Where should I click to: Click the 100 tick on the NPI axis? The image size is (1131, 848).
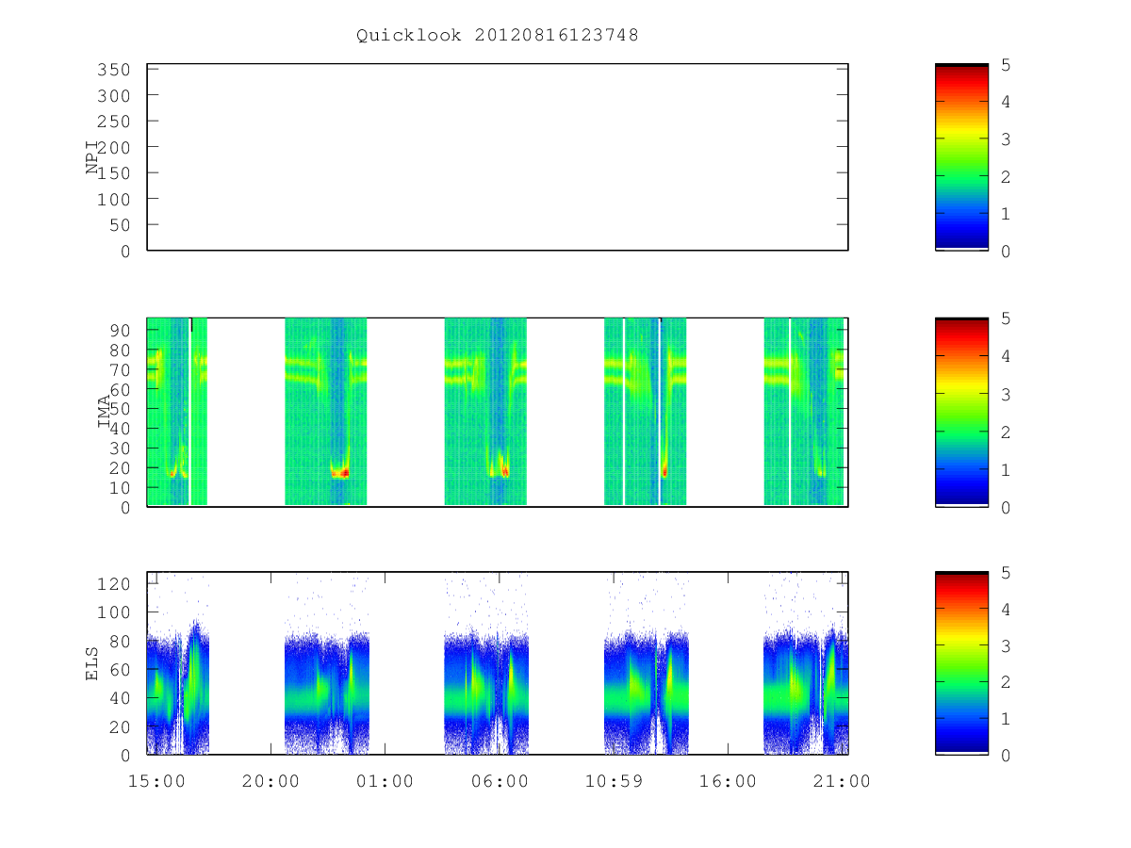[x=112, y=200]
